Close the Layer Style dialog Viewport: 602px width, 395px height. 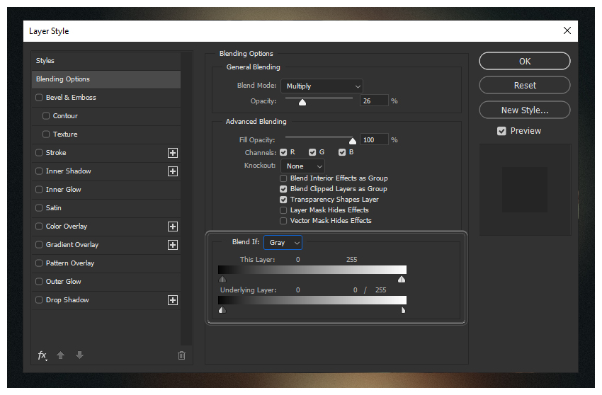tap(567, 30)
